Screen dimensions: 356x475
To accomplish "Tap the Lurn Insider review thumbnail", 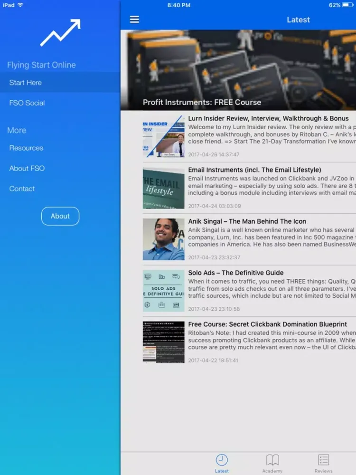I will coord(163,136).
